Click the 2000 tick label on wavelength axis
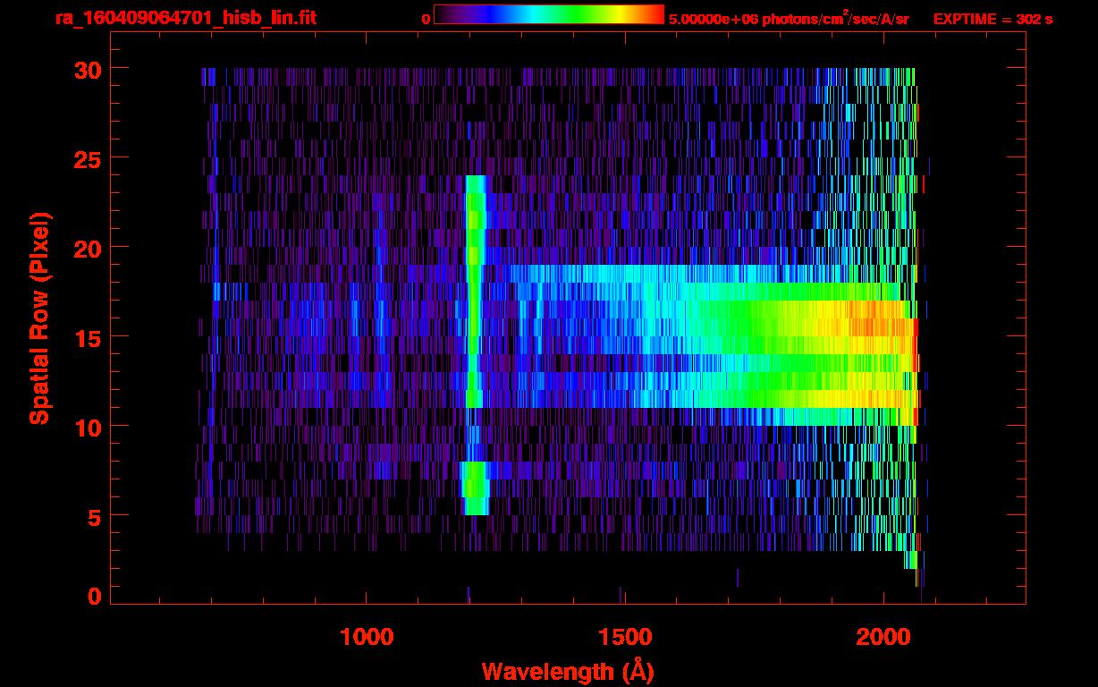Screen dimensions: 1098x687 pos(883,637)
